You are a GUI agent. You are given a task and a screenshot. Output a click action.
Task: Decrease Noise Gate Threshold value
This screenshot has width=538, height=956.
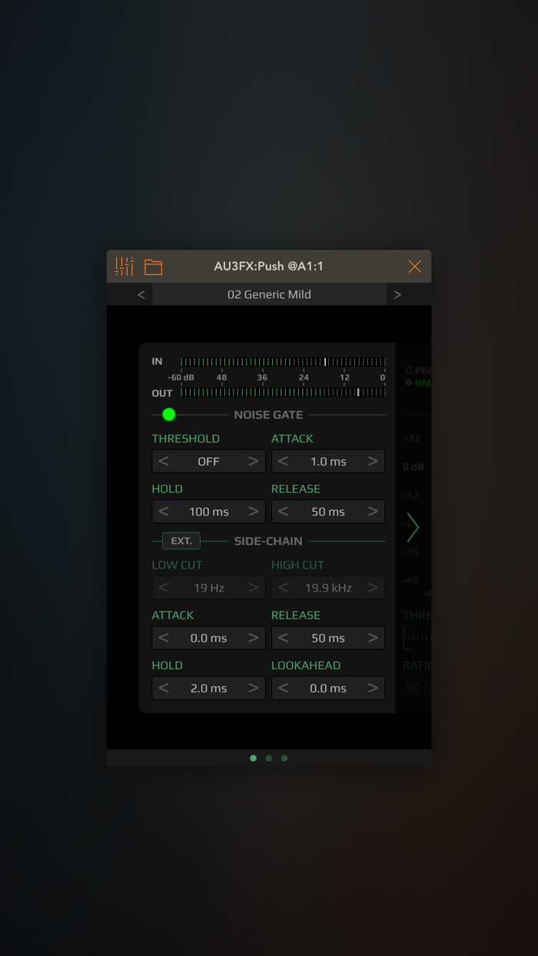pyautogui.click(x=164, y=461)
